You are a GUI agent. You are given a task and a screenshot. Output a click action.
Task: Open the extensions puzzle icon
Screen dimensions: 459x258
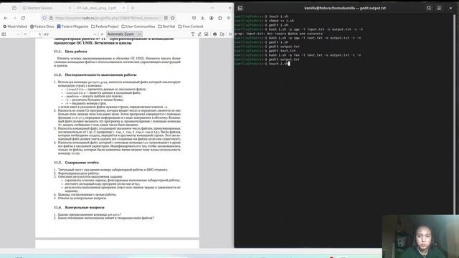pyautogui.click(x=220, y=18)
